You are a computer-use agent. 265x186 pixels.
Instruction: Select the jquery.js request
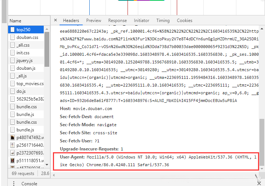(26, 61)
